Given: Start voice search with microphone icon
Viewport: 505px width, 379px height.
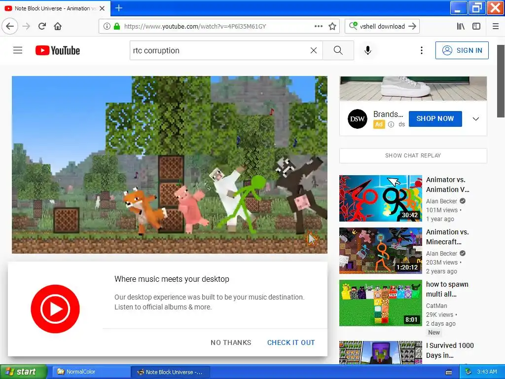Looking at the screenshot, I should coord(368,50).
